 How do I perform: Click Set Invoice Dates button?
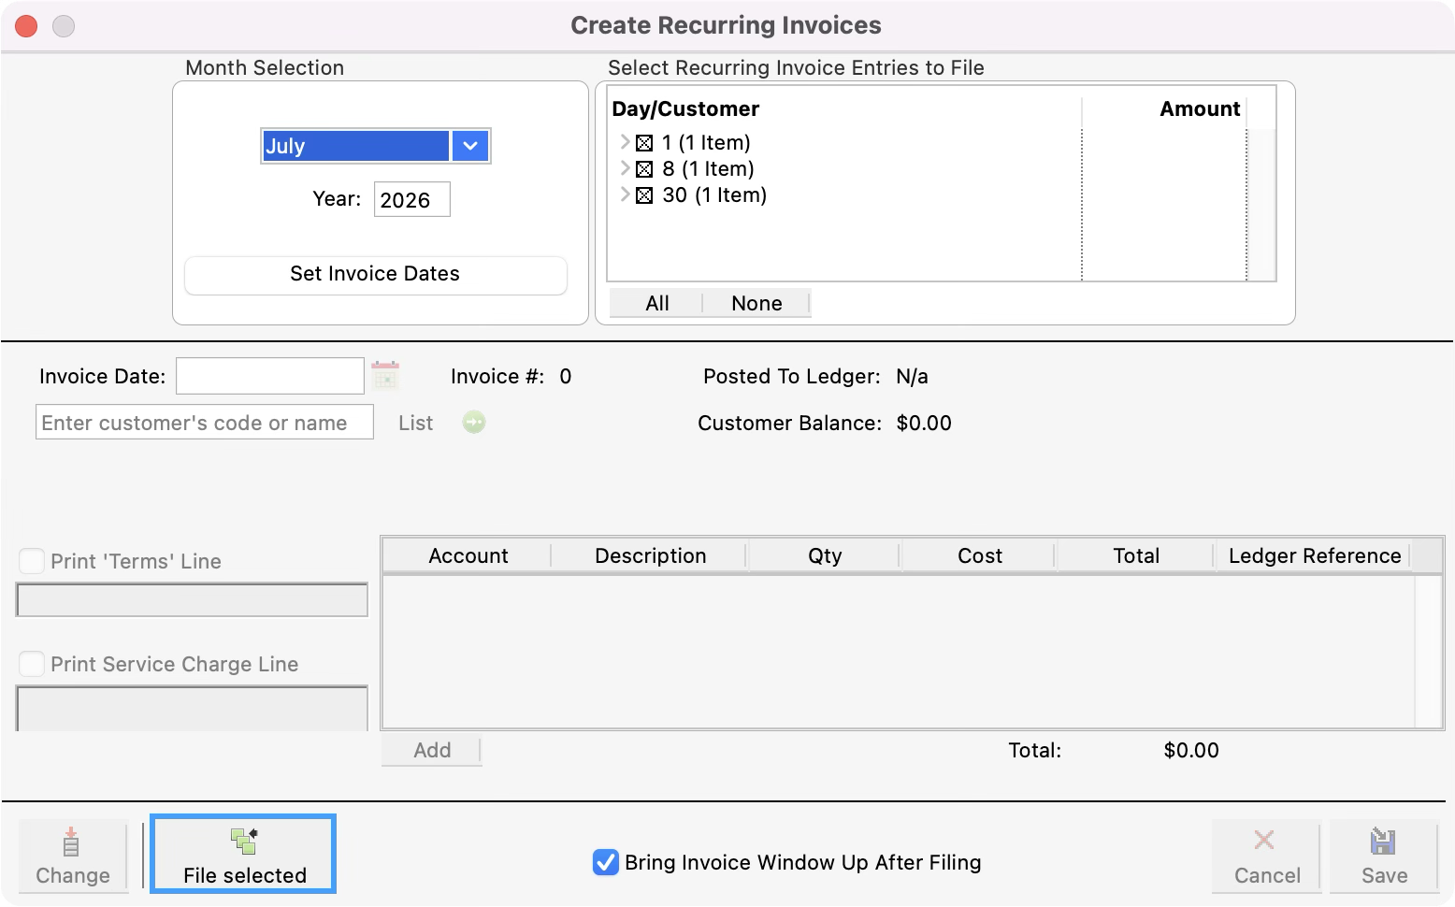[375, 274]
